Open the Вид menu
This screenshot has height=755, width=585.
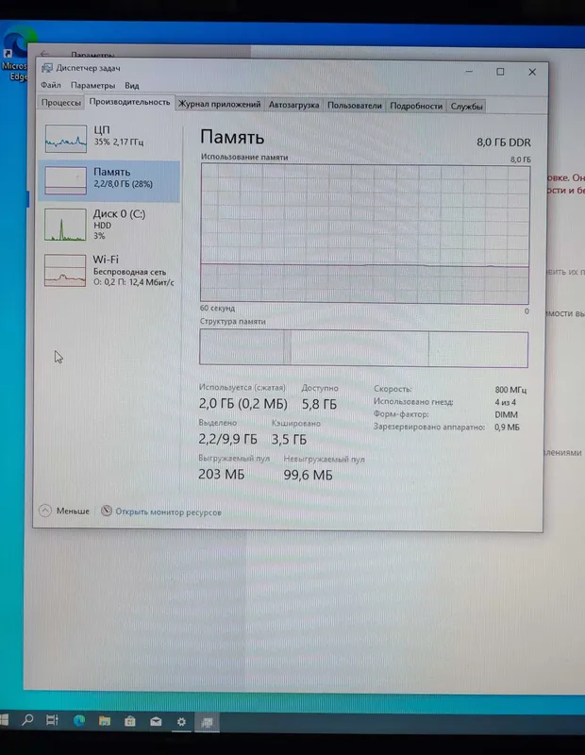coord(132,86)
